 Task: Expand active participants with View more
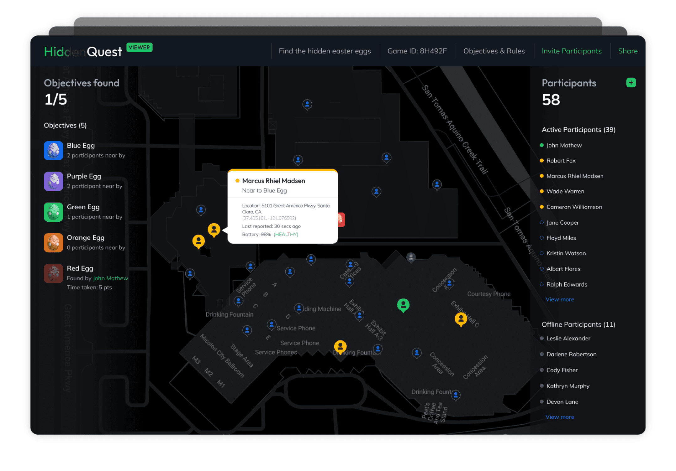(559, 299)
